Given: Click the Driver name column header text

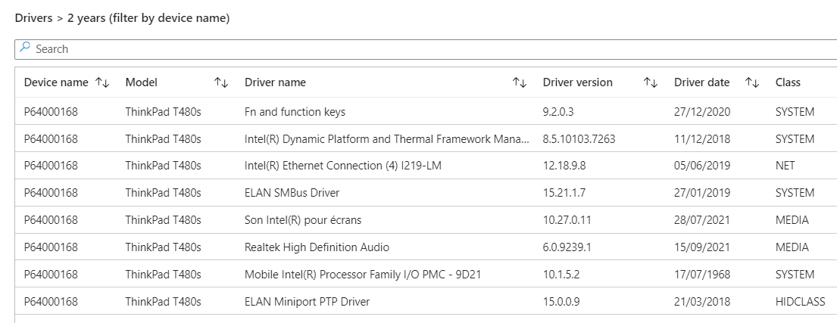Looking at the screenshot, I should click(275, 82).
